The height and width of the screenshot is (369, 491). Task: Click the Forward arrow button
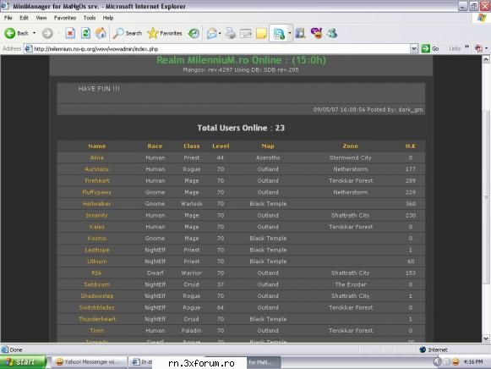tap(47, 33)
